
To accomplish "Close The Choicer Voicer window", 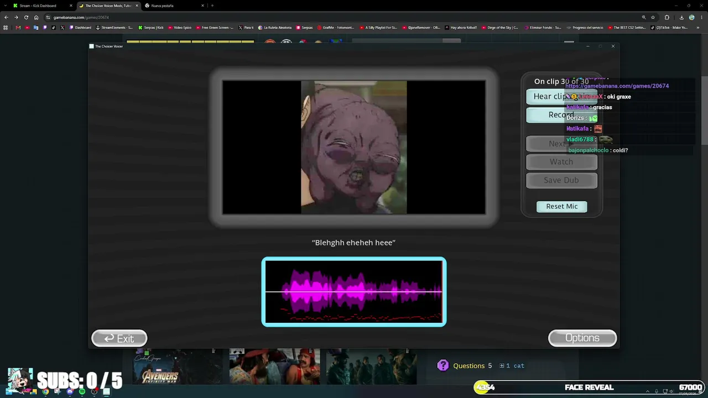I will tap(613, 46).
